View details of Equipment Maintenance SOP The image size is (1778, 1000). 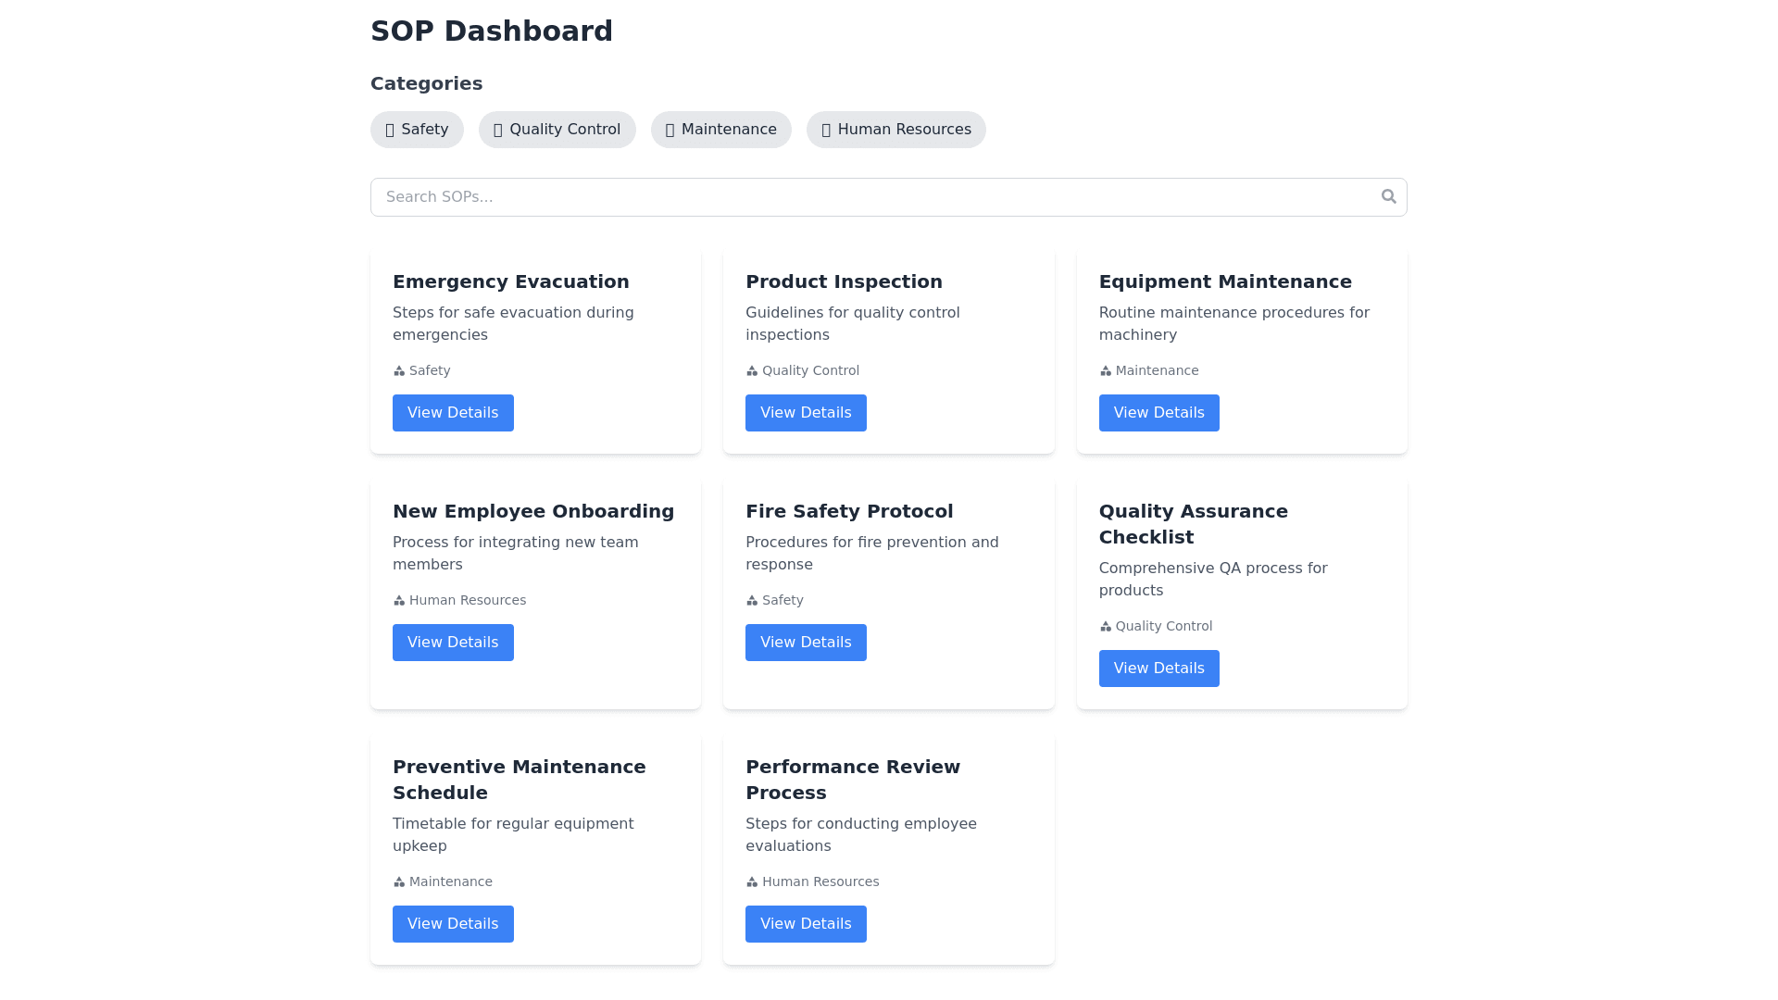(1158, 413)
